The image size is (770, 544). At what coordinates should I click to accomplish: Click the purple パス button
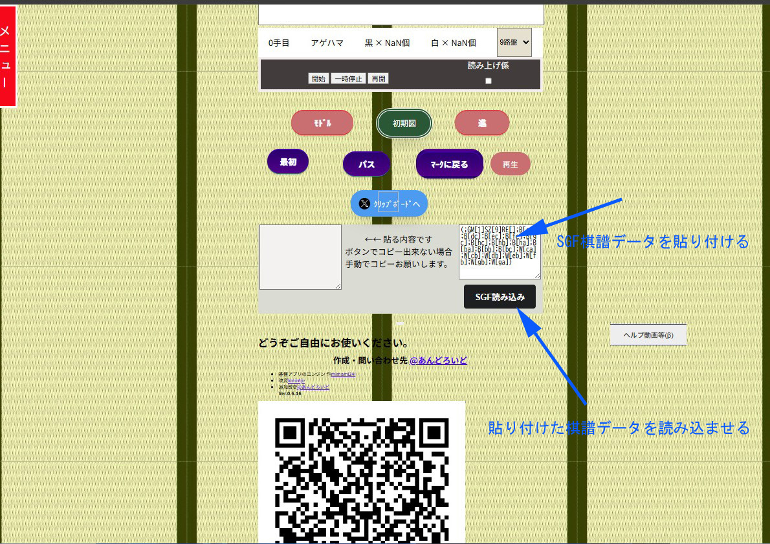[x=366, y=164]
